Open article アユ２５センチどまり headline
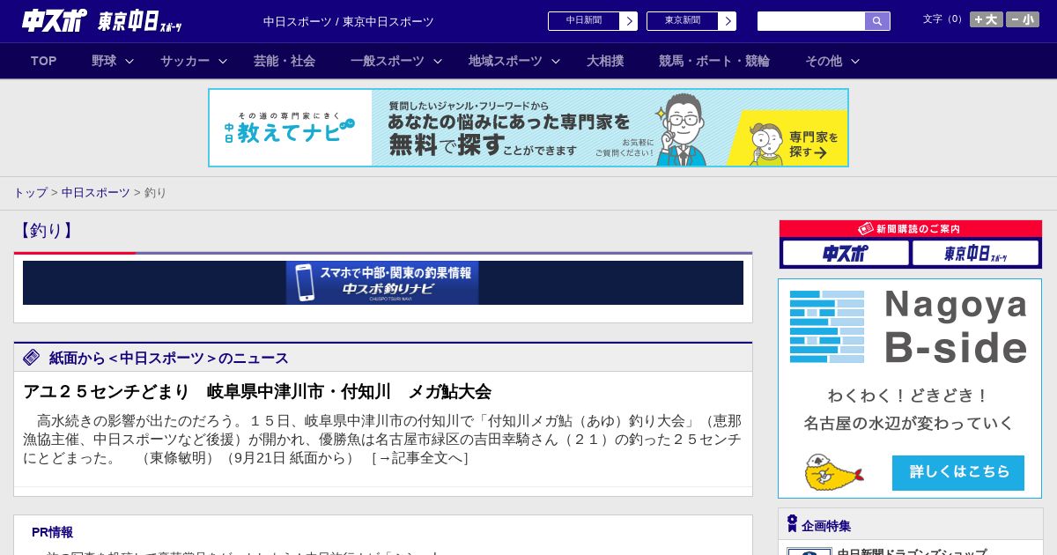This screenshot has height=555, width=1057. [x=257, y=391]
